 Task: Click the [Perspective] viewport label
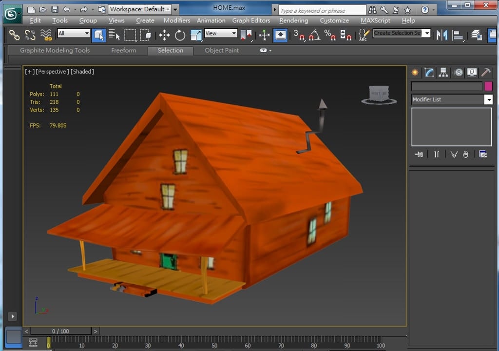[53, 72]
